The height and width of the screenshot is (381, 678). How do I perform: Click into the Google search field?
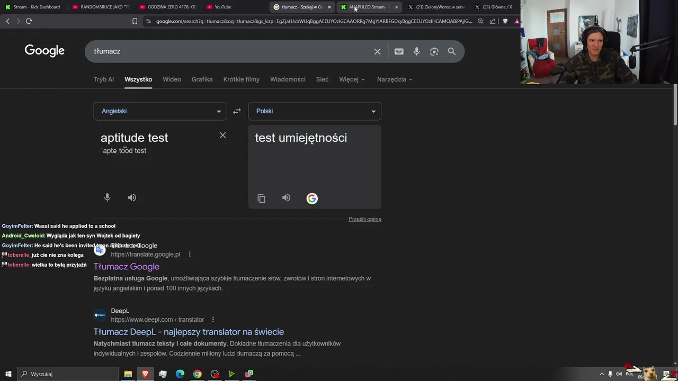point(230,51)
